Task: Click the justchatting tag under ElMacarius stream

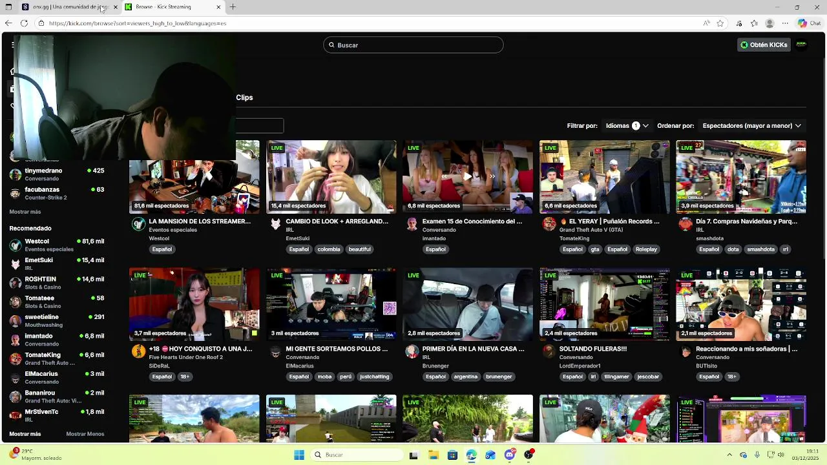Action: (x=375, y=377)
